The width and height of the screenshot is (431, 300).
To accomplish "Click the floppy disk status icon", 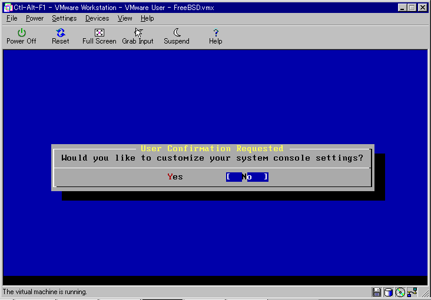I will (x=376, y=292).
